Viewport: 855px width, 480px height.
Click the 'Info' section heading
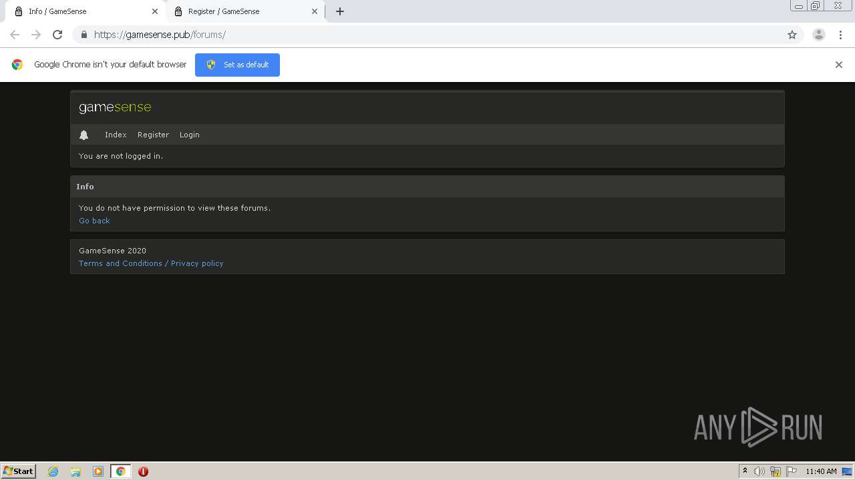click(x=85, y=187)
